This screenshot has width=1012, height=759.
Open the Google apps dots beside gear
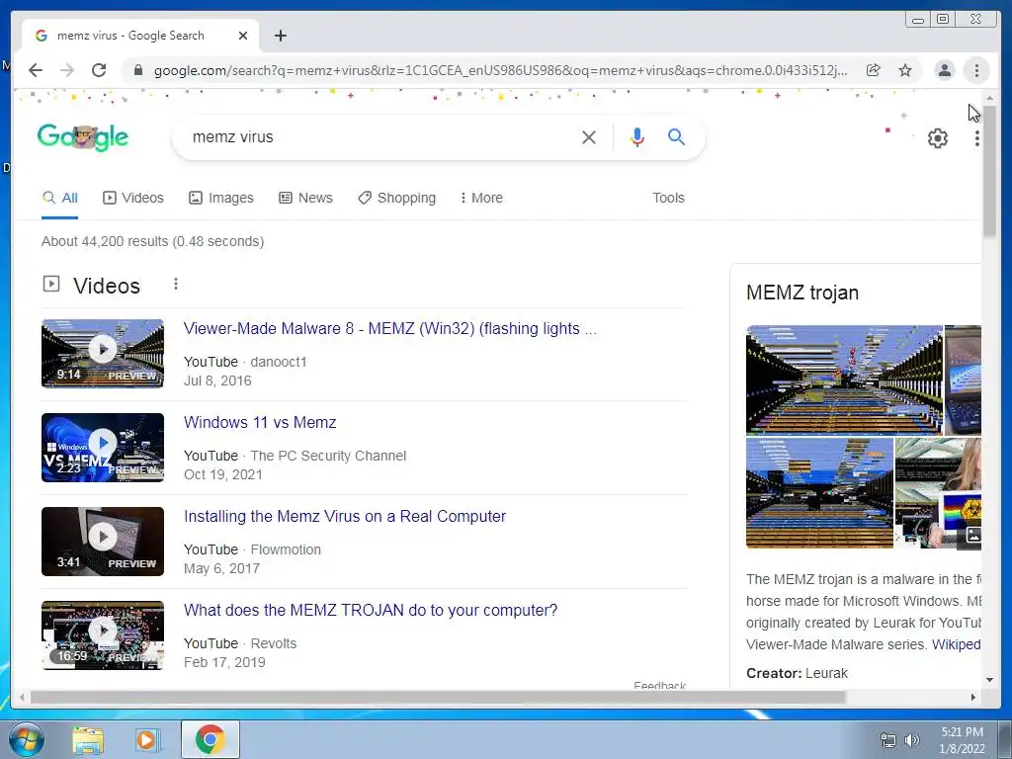click(x=977, y=138)
